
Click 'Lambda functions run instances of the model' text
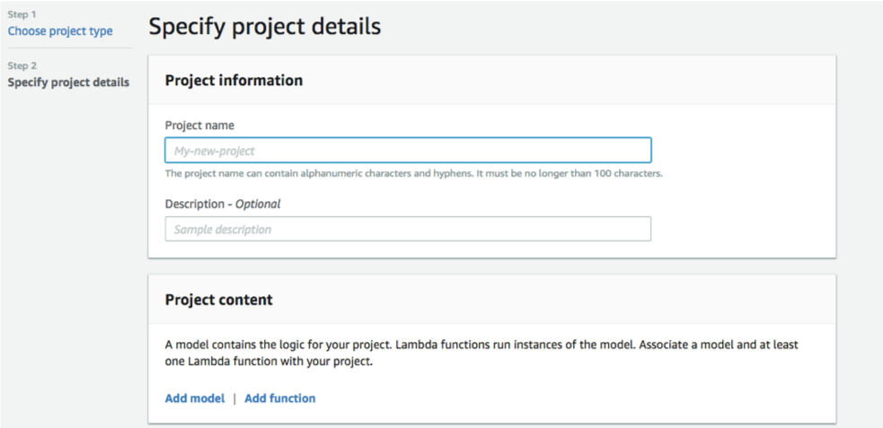coord(516,345)
